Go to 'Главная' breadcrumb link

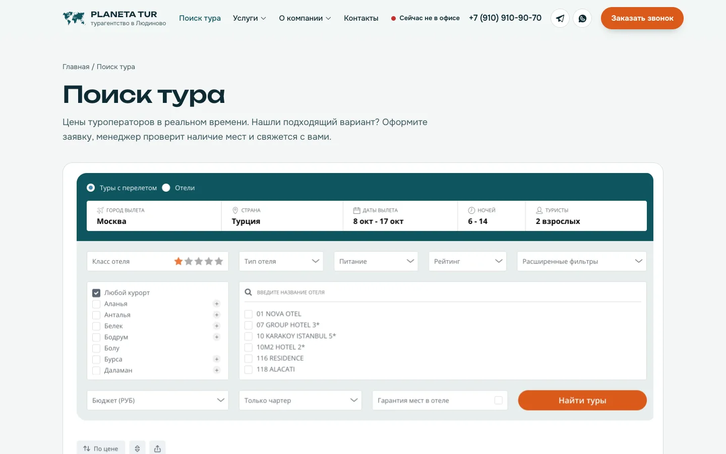tap(76, 67)
